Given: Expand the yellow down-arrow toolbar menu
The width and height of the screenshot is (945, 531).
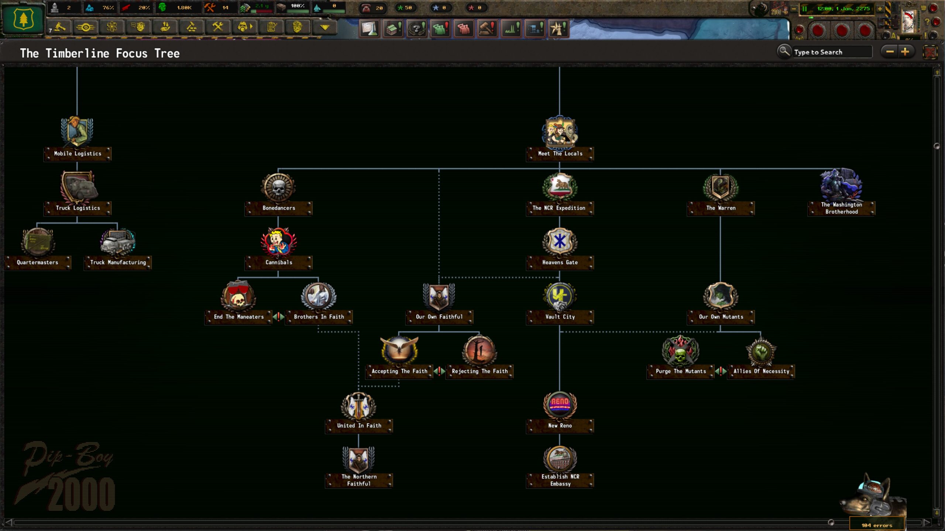Looking at the screenshot, I should (x=324, y=27).
